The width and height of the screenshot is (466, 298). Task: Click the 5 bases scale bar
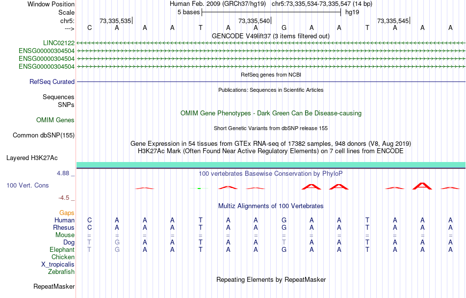[x=271, y=12]
